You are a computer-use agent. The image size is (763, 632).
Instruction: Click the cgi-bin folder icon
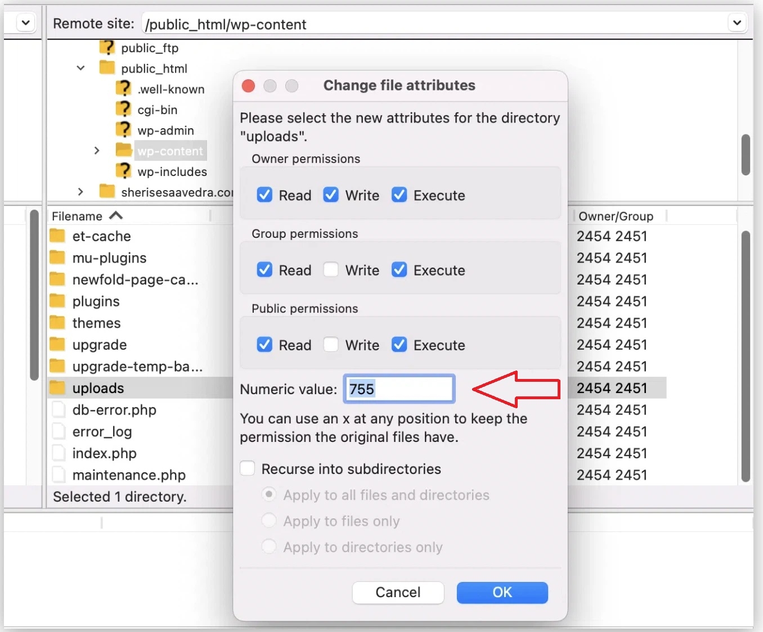click(x=123, y=109)
